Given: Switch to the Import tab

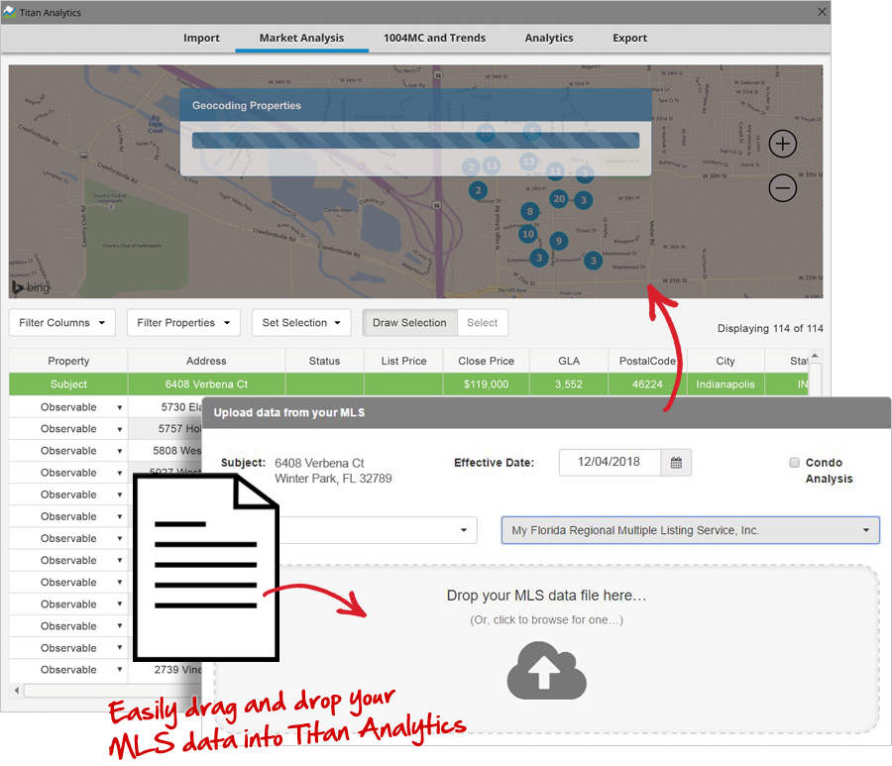Looking at the screenshot, I should coord(201,38).
